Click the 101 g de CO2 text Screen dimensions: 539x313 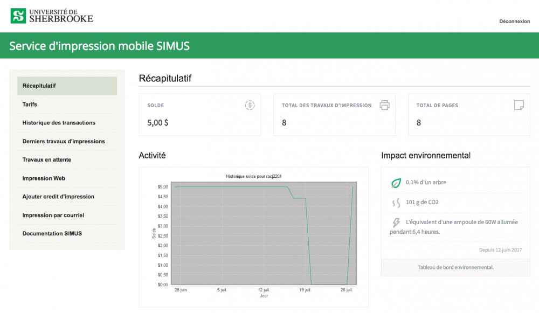tap(422, 203)
